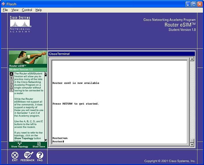Image resolution: width=204 pixels, height=165 pixels.
Task: Click the EXIT icon
Action: [x=15, y=157]
